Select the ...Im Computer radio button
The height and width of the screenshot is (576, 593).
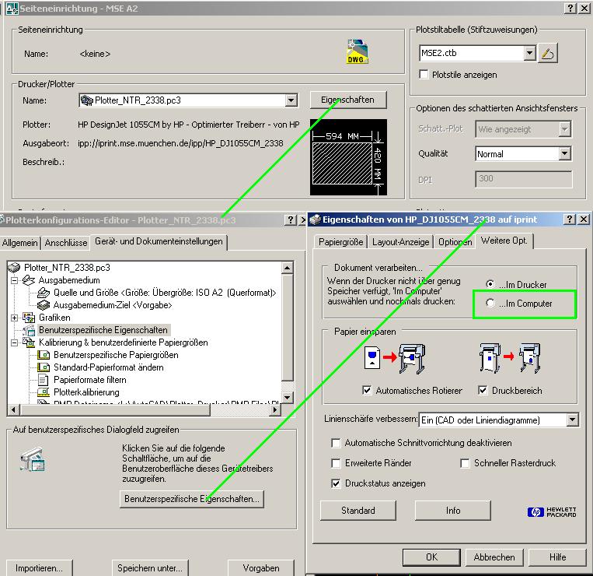[490, 303]
